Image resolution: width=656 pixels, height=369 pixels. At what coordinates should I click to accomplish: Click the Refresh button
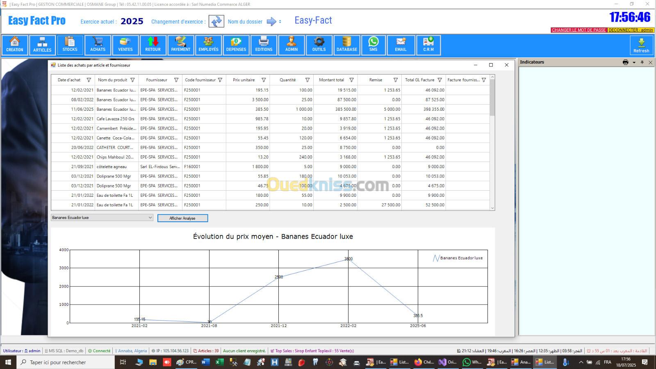[641, 45]
